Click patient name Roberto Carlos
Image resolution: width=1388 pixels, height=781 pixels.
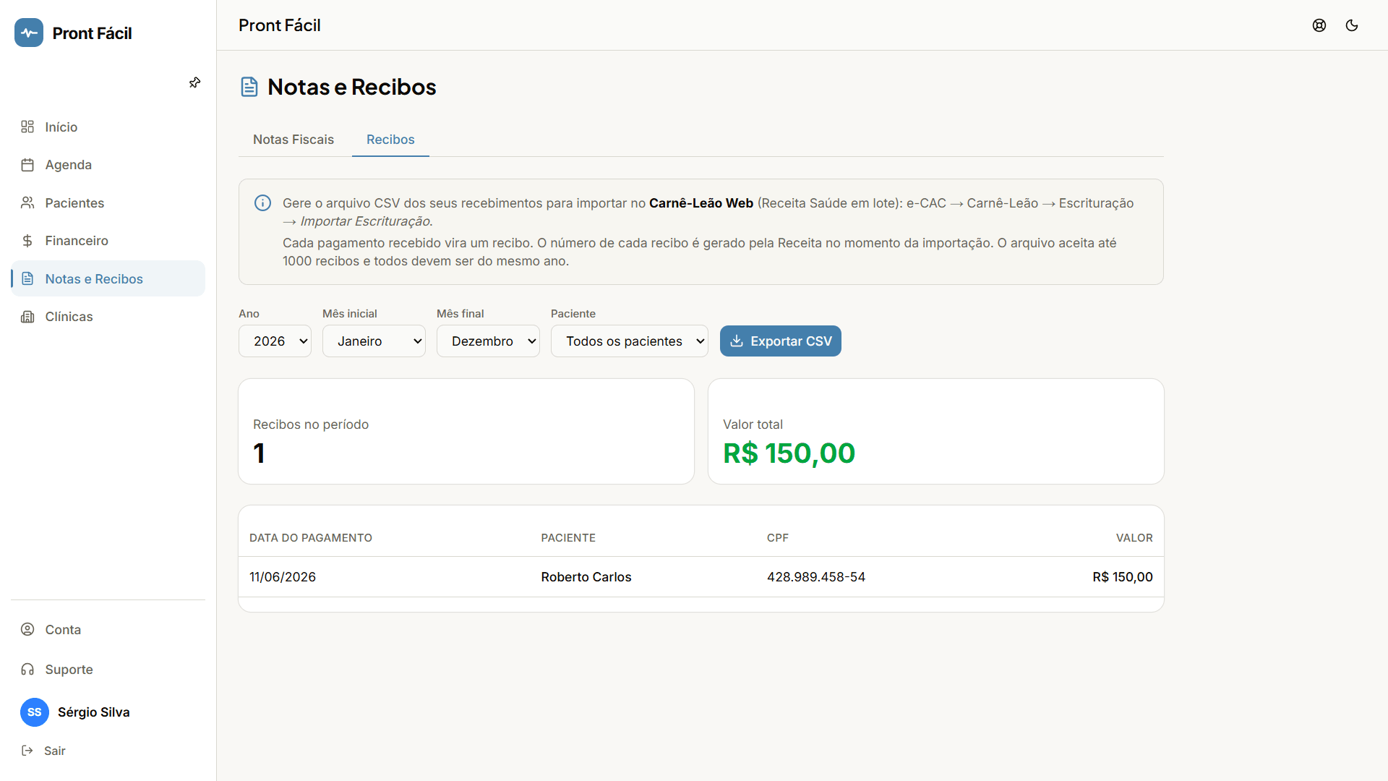(586, 577)
